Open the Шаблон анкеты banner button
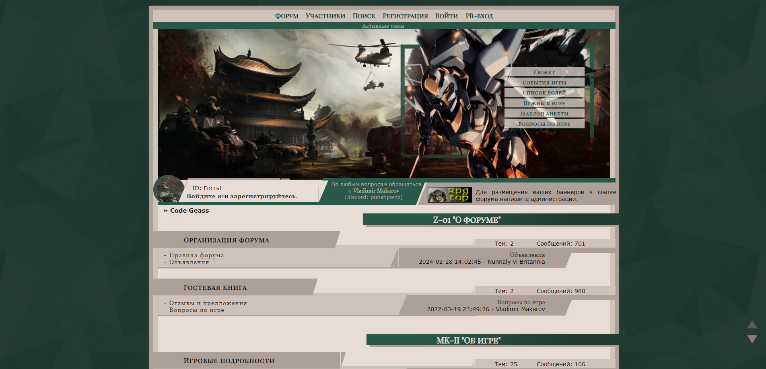This screenshot has height=369, width=766. click(x=544, y=113)
